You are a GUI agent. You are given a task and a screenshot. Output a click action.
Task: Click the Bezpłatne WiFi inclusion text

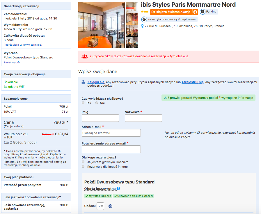tap(15, 87)
